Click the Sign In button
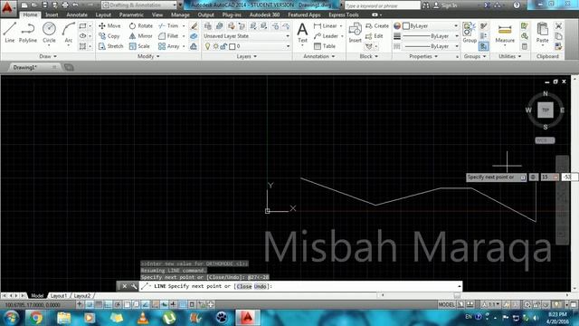Viewport: 579px width, 326px height. 445,5
